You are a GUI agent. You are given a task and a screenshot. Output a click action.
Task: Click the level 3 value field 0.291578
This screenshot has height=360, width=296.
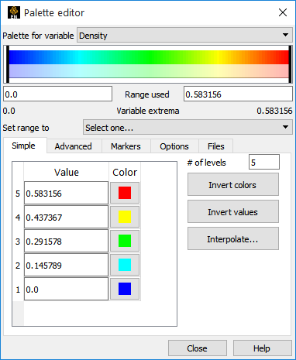point(66,241)
